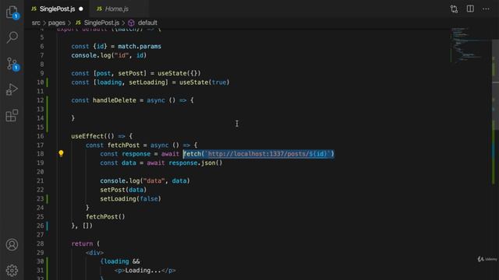Select the pages breadcrumb

(57, 23)
